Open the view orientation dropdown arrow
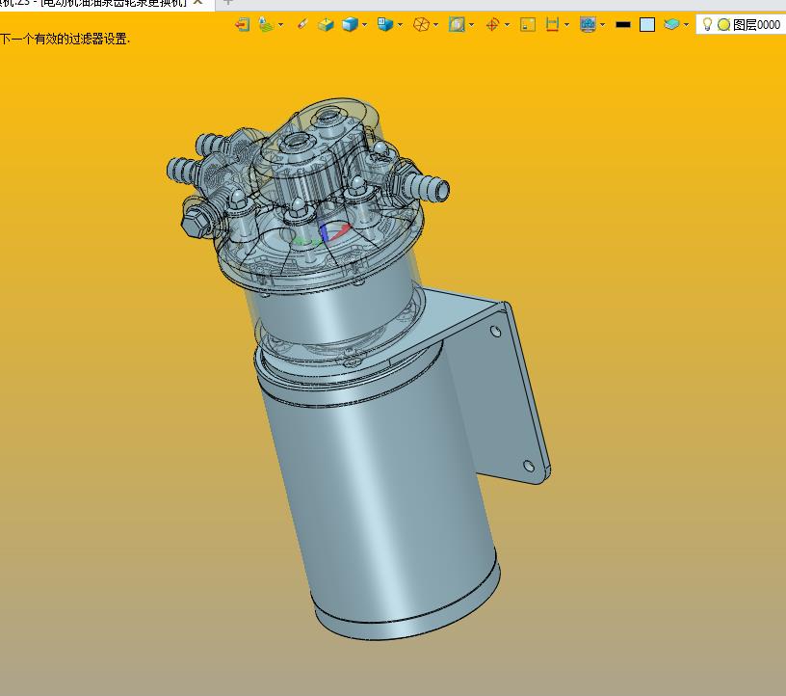The height and width of the screenshot is (696, 786). [400, 24]
